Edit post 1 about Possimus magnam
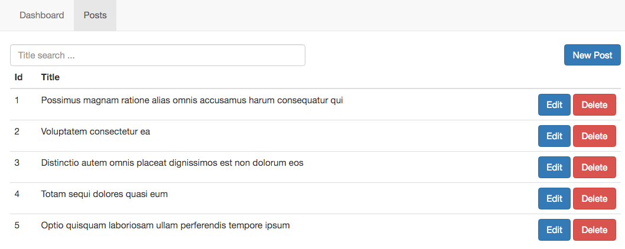Viewport: 625px width, 249px height. (x=554, y=105)
